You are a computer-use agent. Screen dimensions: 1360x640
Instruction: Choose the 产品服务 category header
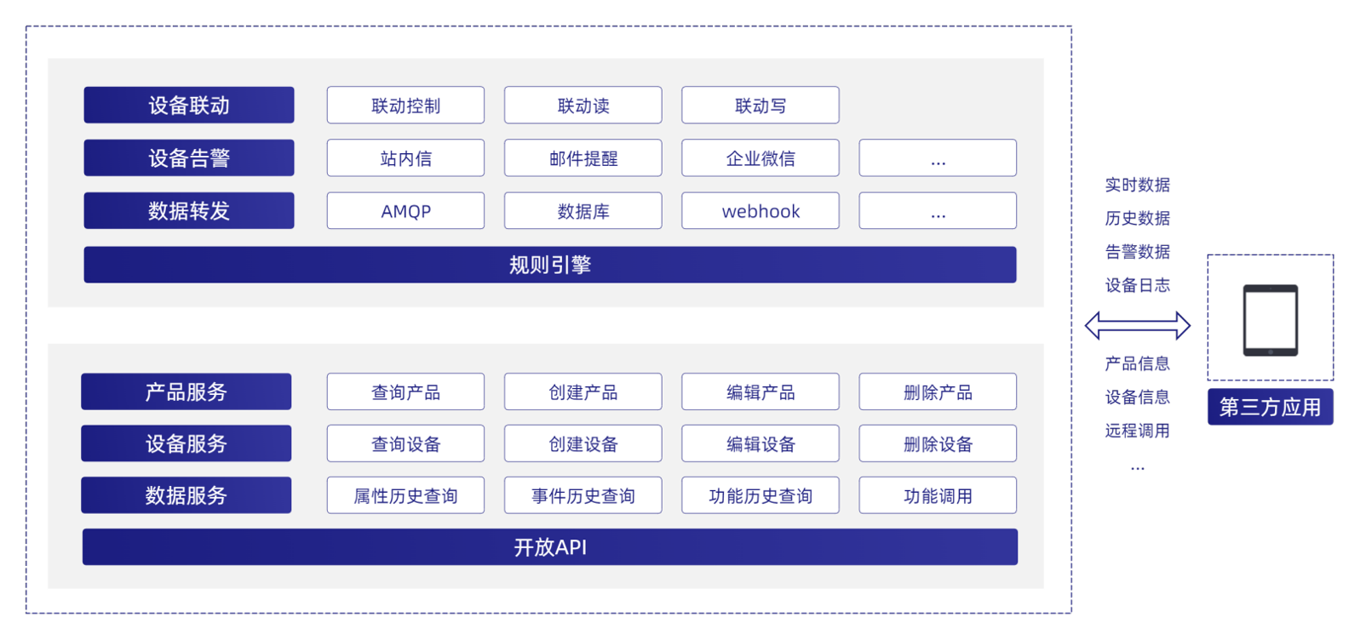tap(186, 392)
